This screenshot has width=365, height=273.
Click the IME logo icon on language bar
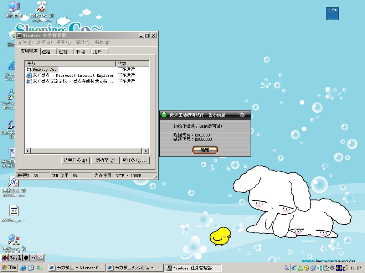point(5,258)
